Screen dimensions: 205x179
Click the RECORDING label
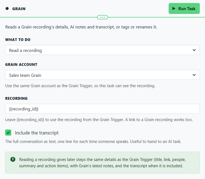16,98
